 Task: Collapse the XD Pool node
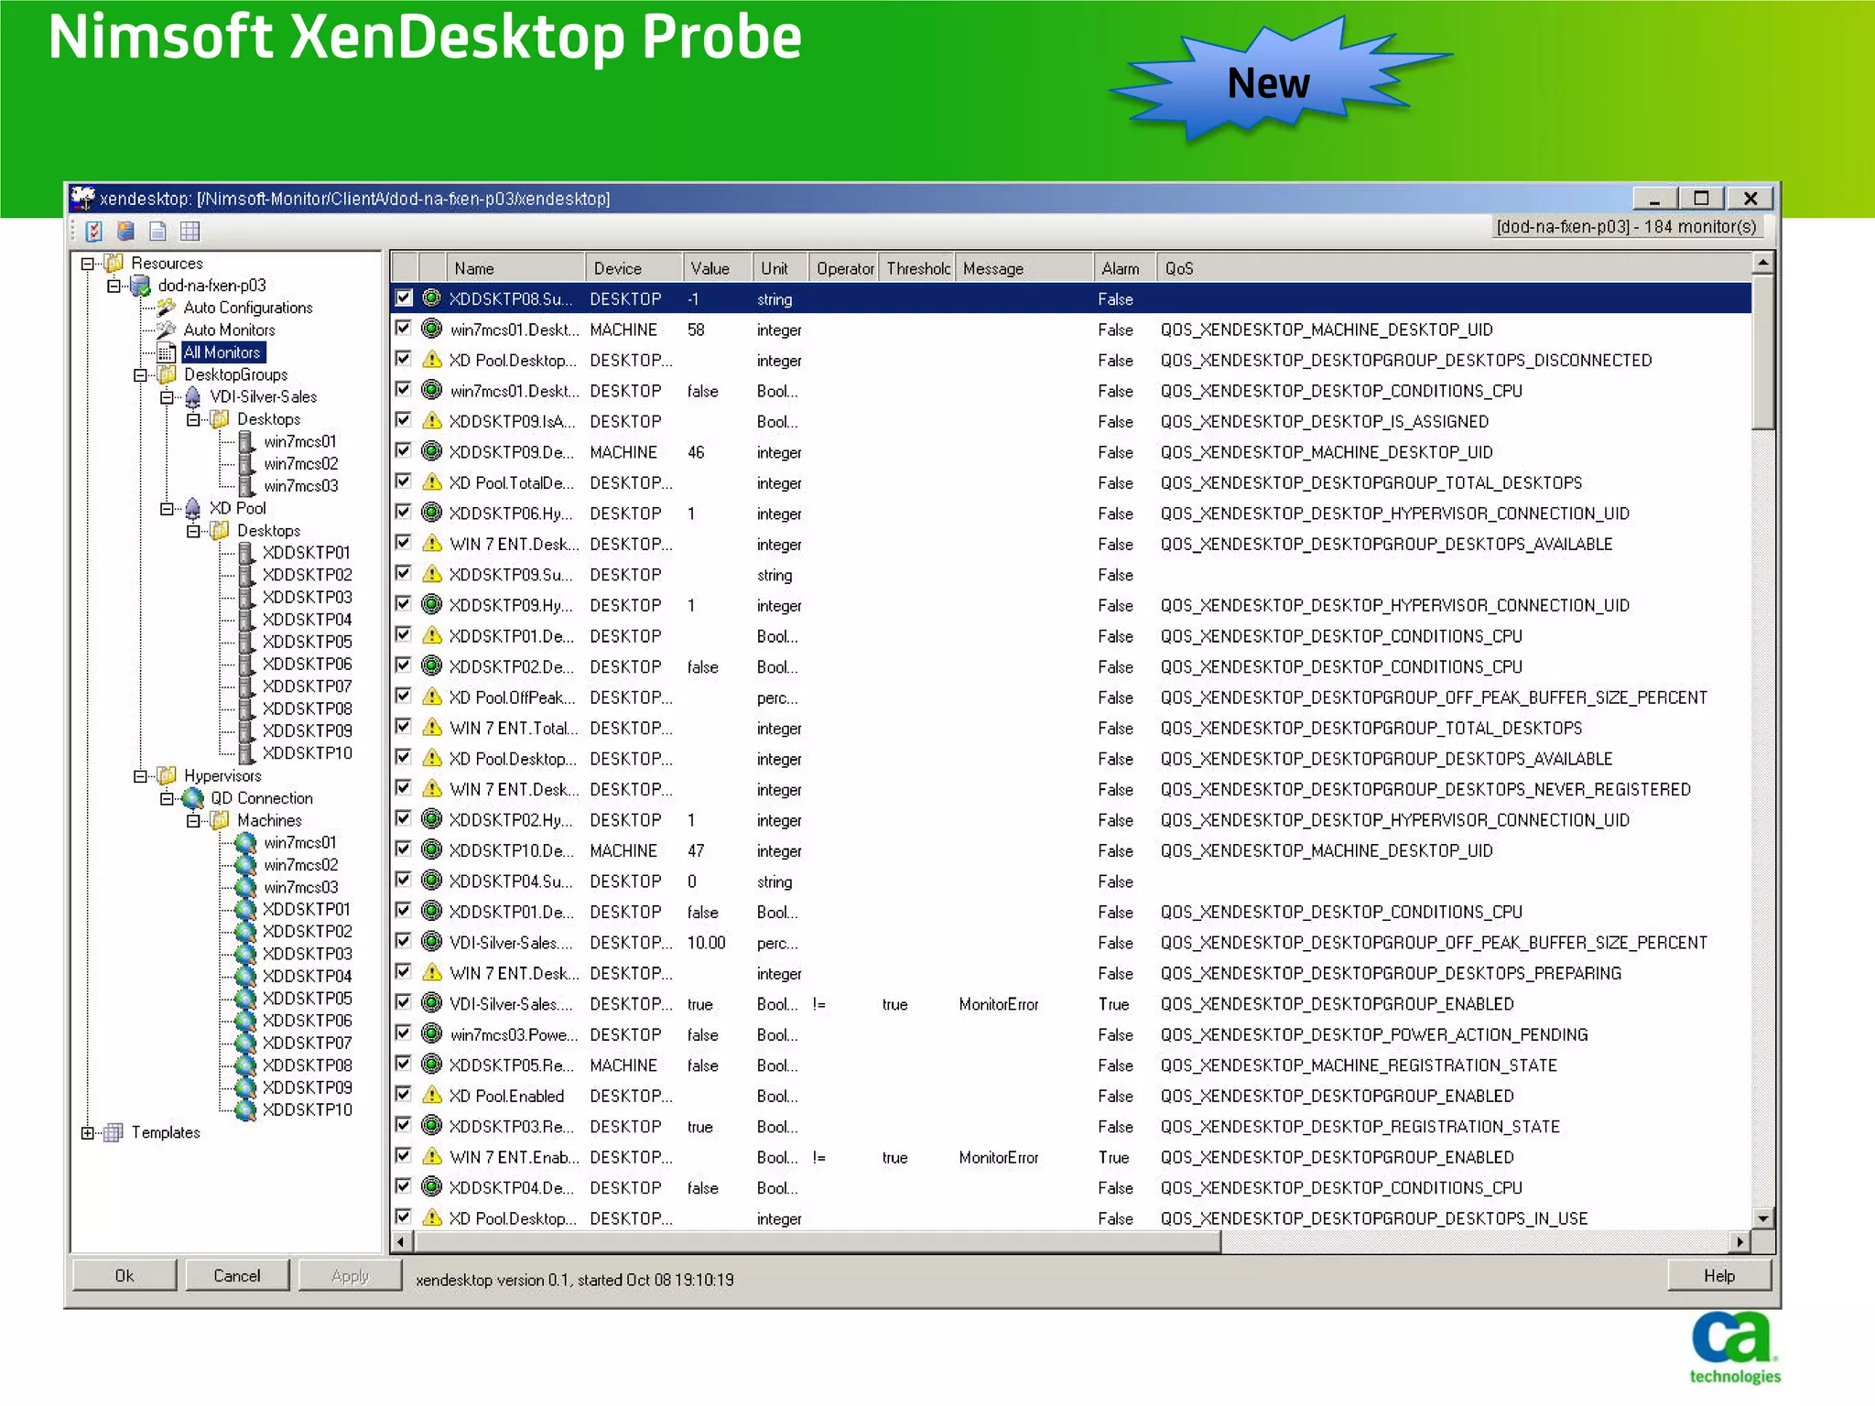click(x=167, y=508)
